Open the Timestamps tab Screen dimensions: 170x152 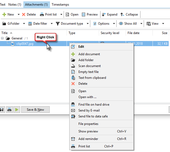[x=60, y=5]
